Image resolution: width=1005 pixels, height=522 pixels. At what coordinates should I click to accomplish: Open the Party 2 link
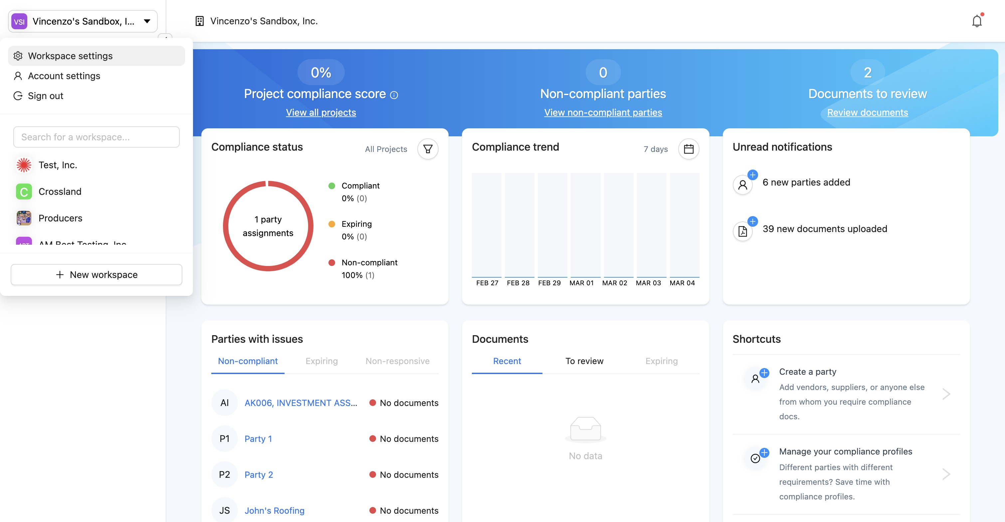[x=258, y=474]
